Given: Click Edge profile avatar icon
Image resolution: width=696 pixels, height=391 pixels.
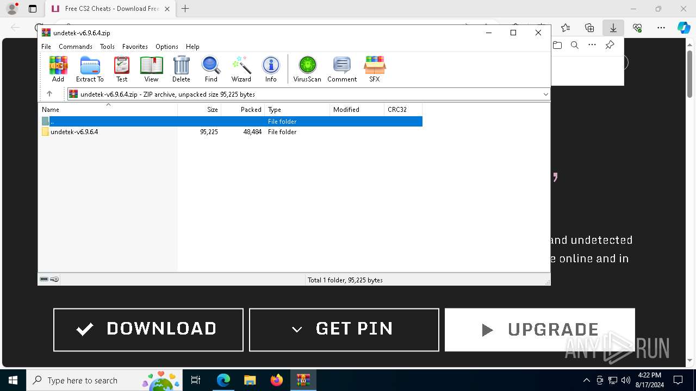Looking at the screenshot, I should (x=12, y=9).
